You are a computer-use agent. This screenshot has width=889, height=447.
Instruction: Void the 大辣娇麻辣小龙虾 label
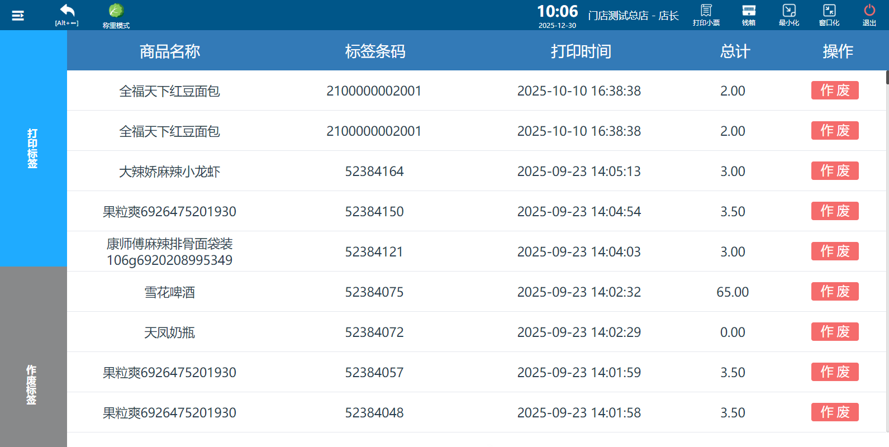coord(835,171)
